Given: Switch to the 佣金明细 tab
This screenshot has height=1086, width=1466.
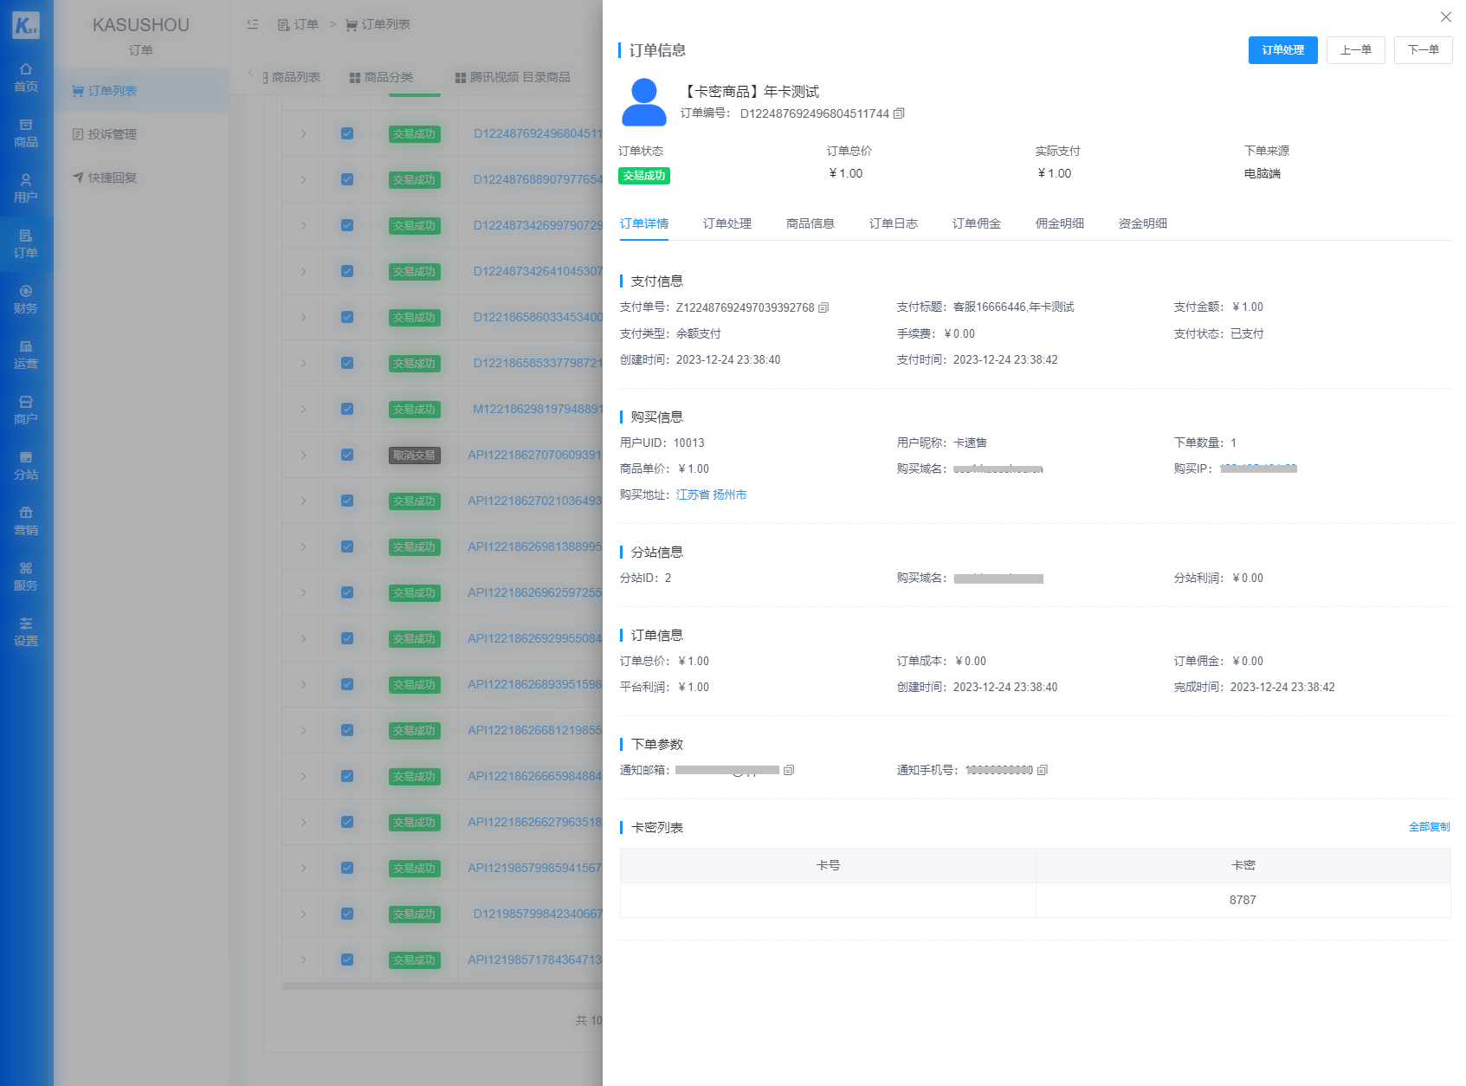Looking at the screenshot, I should (x=1059, y=223).
